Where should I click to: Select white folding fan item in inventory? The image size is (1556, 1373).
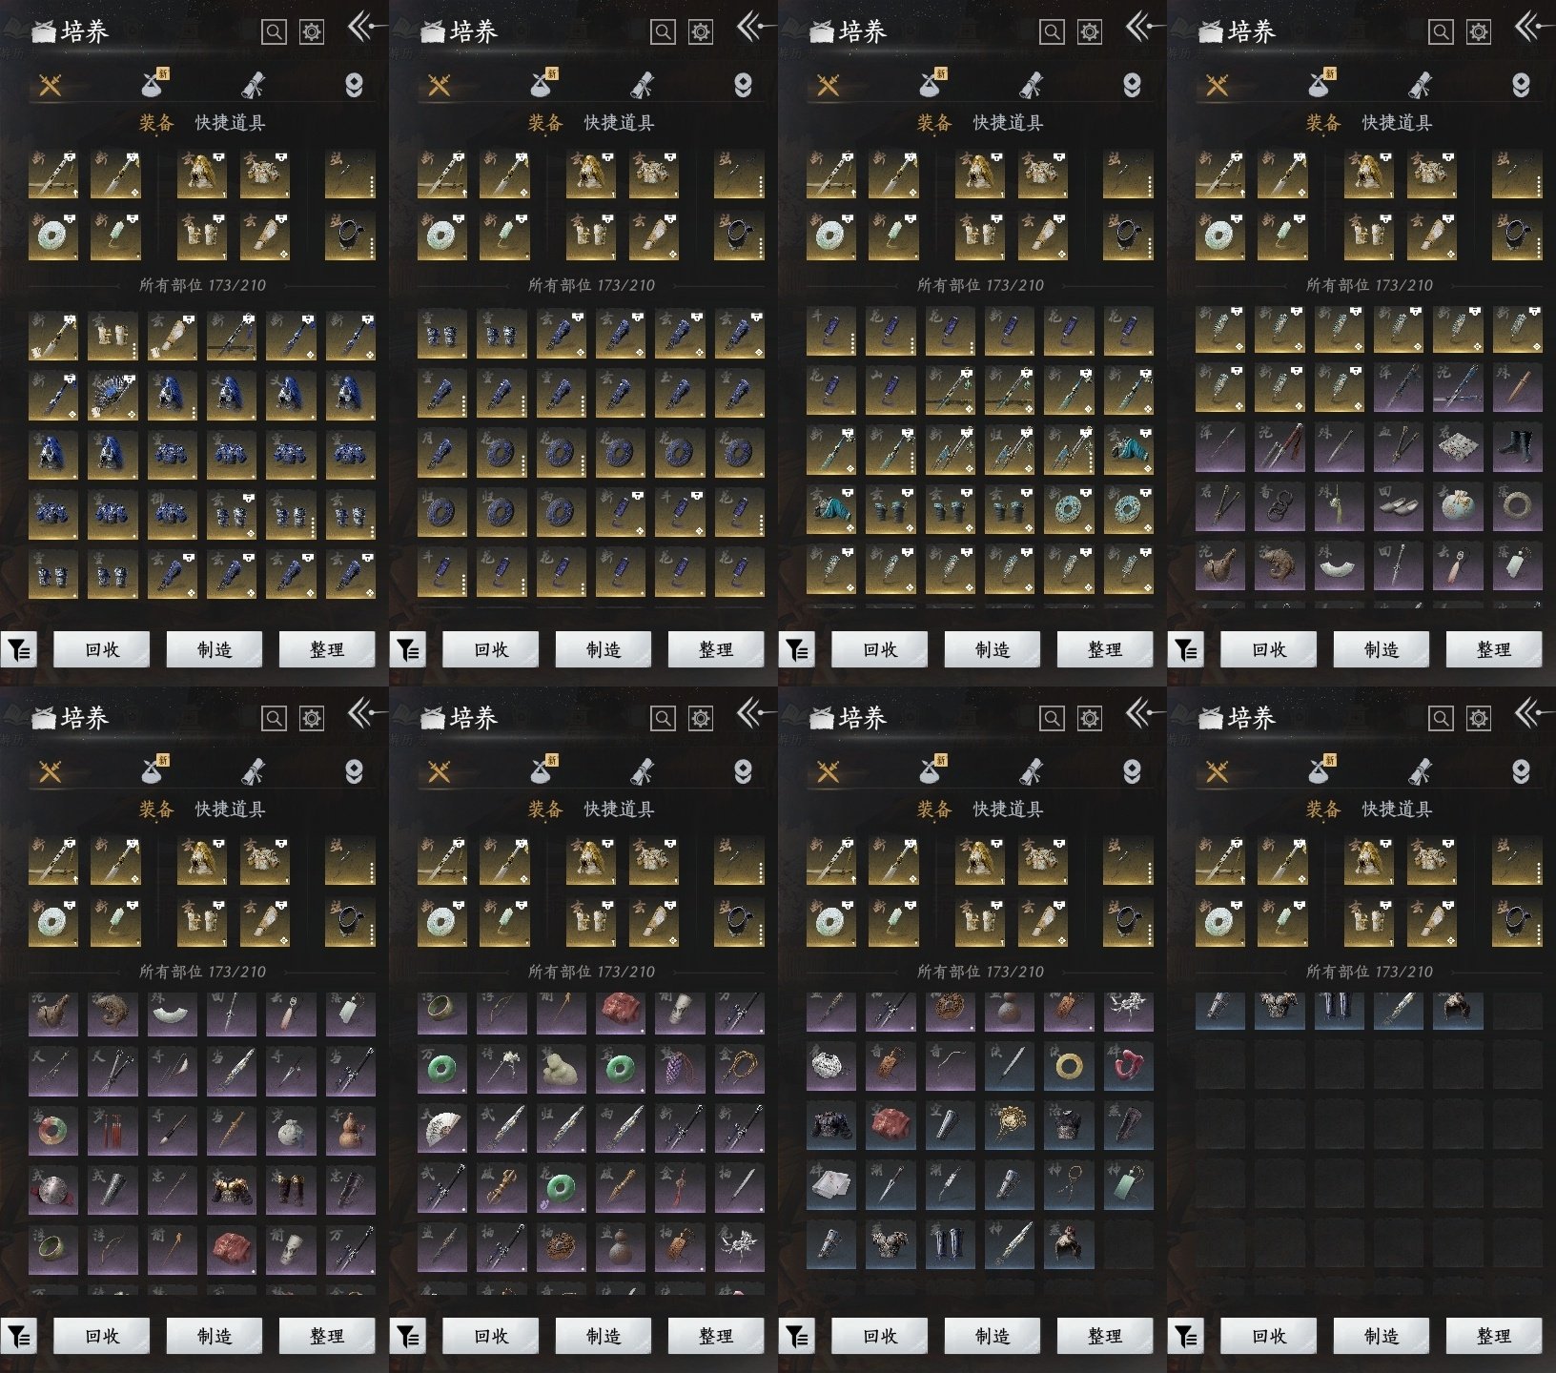(x=442, y=1130)
